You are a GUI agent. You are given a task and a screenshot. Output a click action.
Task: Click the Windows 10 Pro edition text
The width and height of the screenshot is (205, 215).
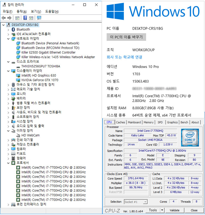tap(146, 67)
